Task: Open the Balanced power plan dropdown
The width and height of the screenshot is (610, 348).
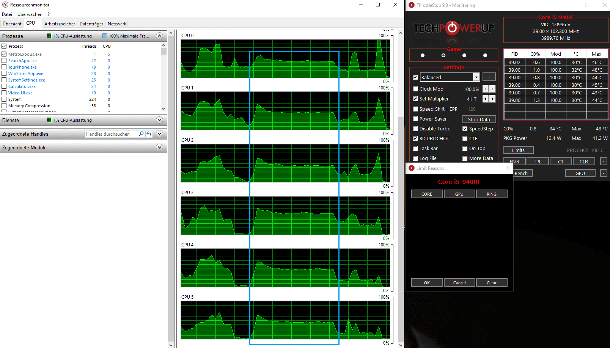Action: (x=476, y=77)
